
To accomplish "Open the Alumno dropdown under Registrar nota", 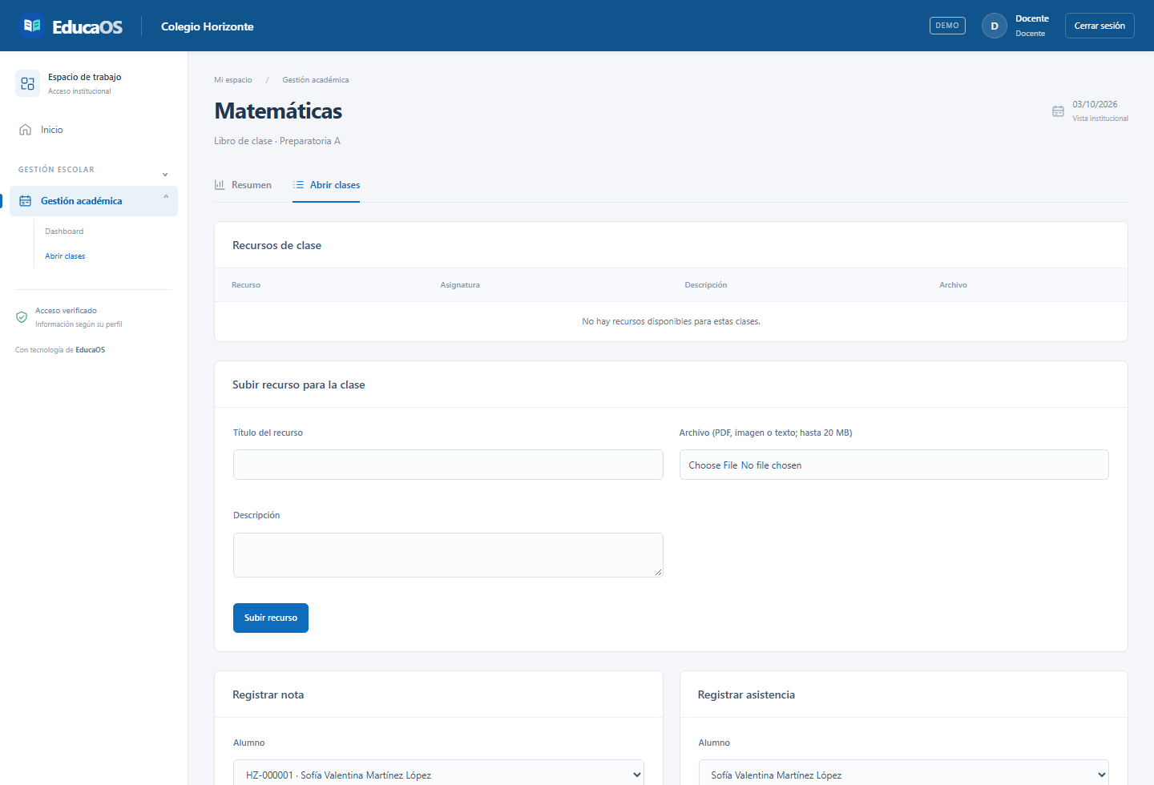I will tap(438, 775).
